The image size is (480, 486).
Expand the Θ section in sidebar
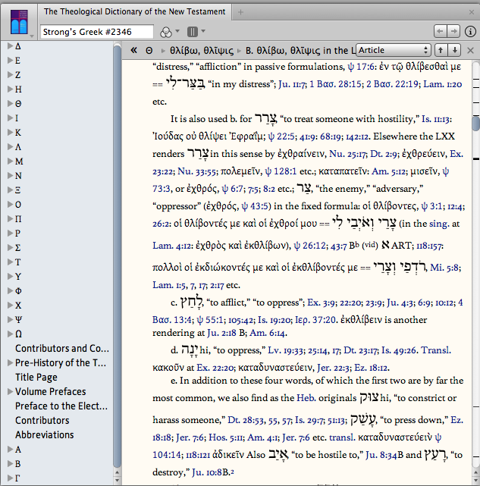coord(10,104)
